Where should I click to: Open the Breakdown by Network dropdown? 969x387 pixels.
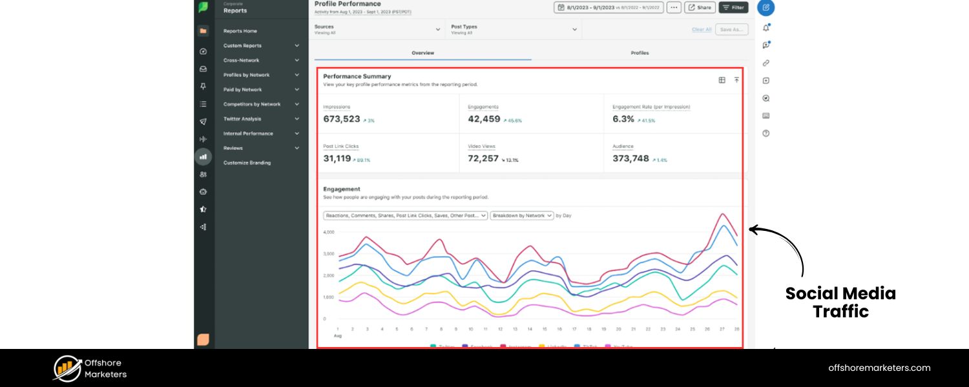(521, 215)
